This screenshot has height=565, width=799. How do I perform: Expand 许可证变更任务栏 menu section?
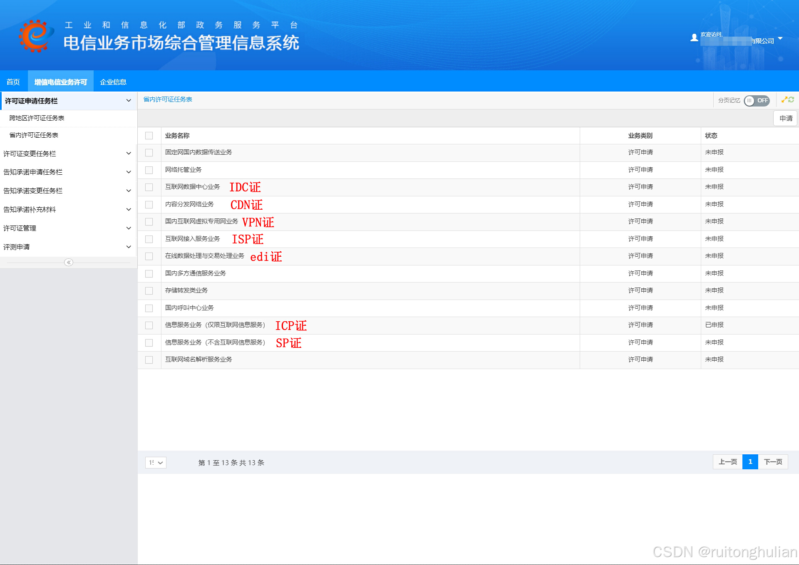point(67,154)
